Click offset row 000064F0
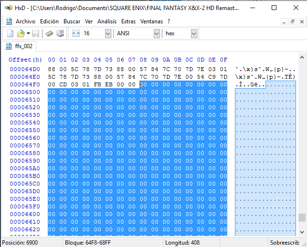This screenshot has width=307, height=247. coord(25,84)
